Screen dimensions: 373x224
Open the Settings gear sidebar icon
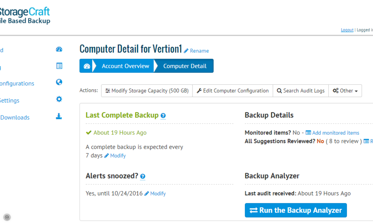[x=59, y=99]
